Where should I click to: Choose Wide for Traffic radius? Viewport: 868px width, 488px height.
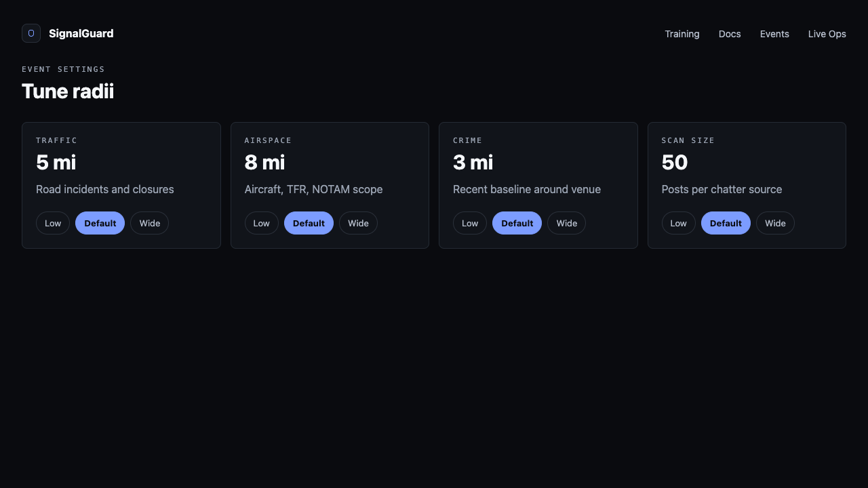[149, 223]
